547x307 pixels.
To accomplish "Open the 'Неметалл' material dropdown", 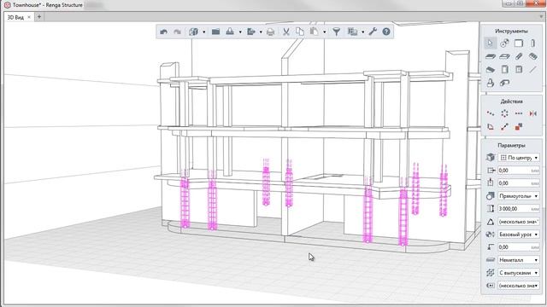I will [519, 260].
